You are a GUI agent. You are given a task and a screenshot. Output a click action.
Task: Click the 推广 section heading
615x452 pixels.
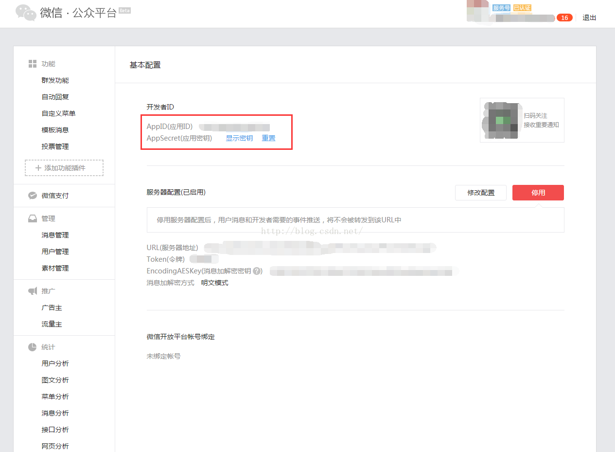click(49, 291)
